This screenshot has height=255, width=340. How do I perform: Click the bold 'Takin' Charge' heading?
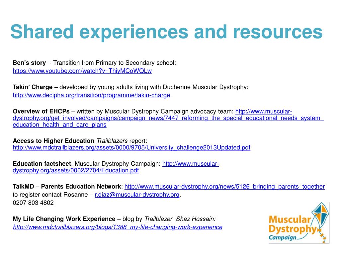[33, 87]
